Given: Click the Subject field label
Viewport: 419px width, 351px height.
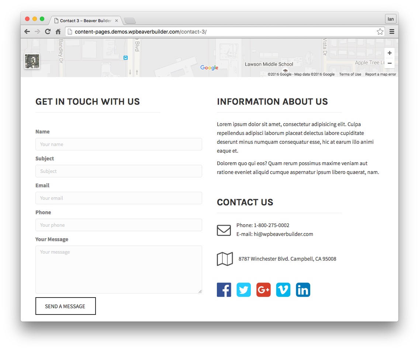Looking at the screenshot, I should [x=45, y=159].
